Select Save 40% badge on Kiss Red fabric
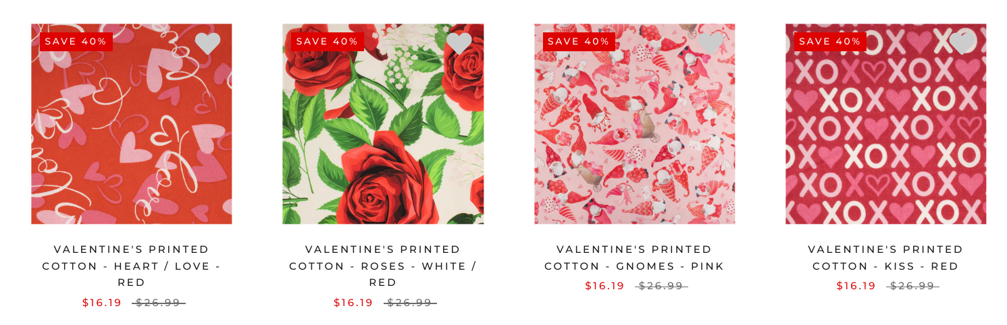Screen dimensions: 1007x325 tap(830, 41)
